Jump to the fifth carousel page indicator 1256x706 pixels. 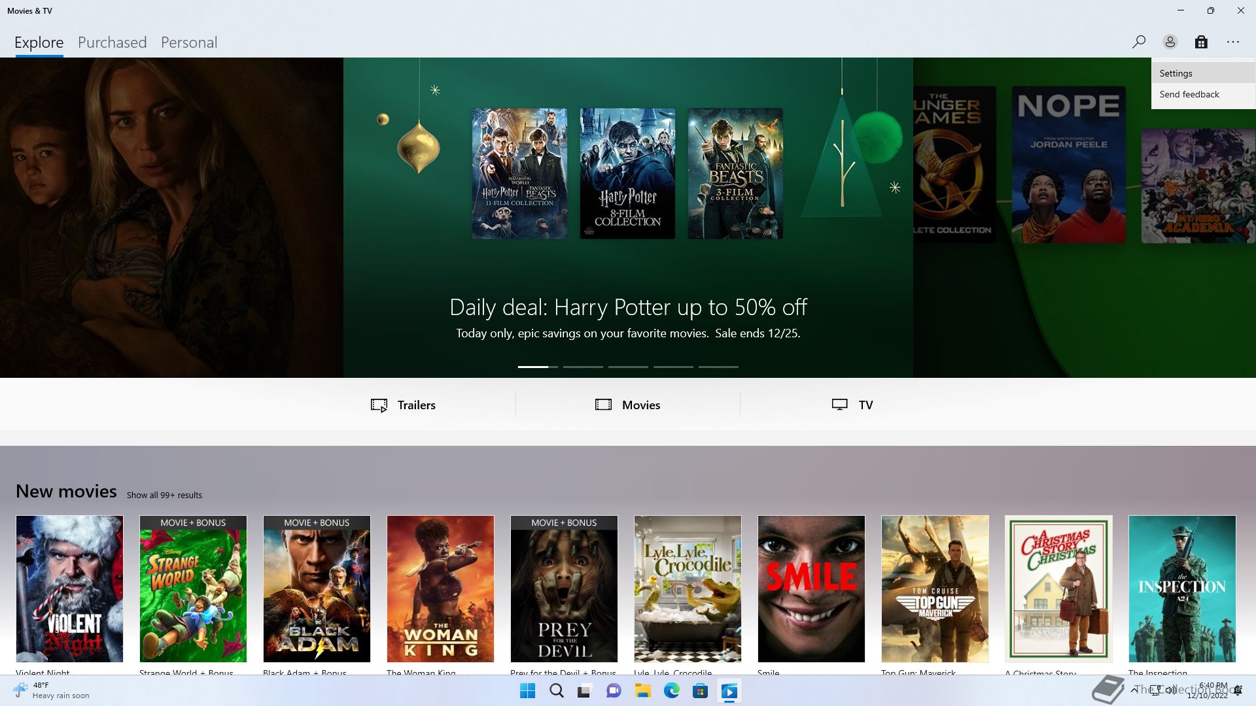click(718, 367)
